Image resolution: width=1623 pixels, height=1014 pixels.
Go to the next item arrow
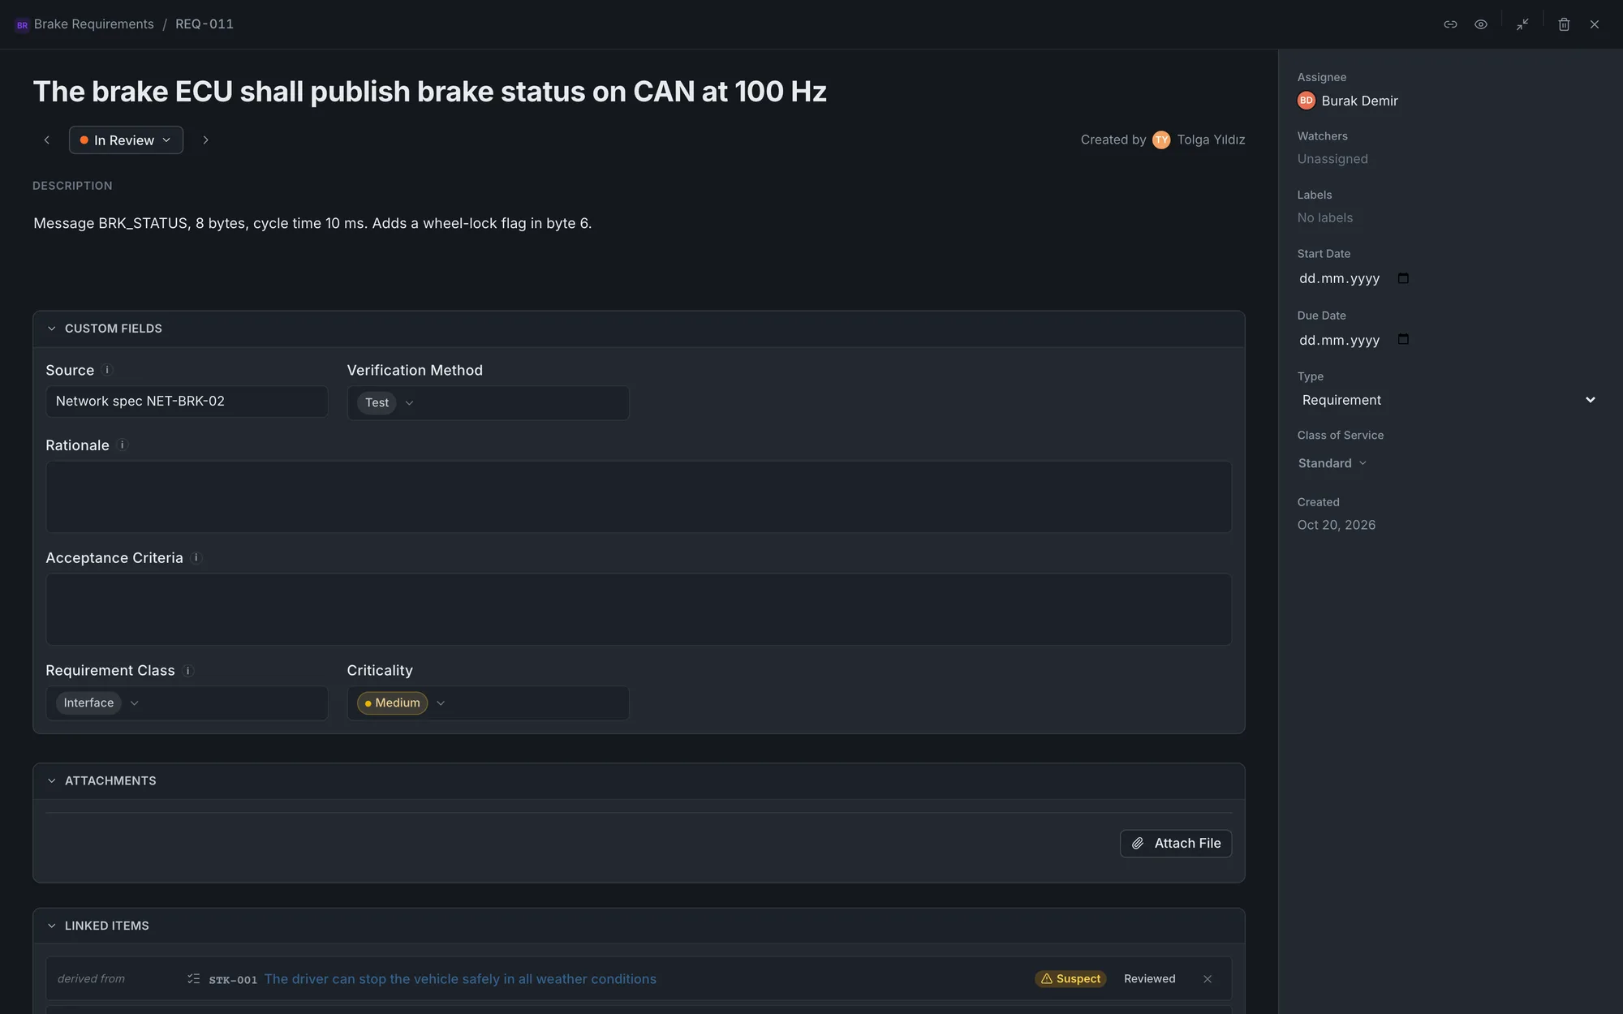tap(205, 140)
